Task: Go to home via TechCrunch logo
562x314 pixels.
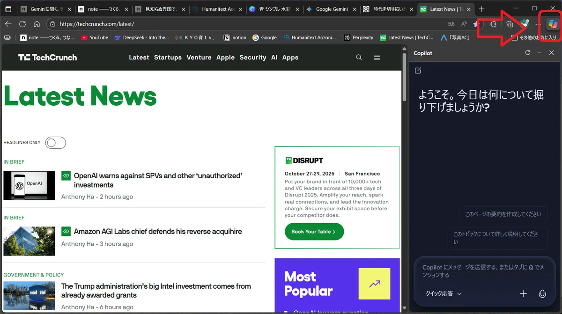Action: [x=47, y=58]
